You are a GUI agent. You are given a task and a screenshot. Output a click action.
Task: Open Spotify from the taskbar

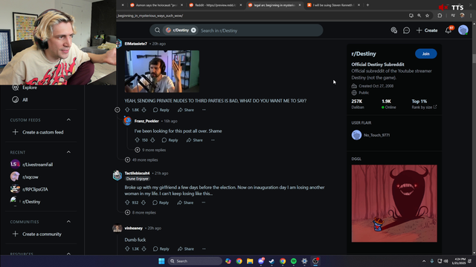click(x=294, y=261)
